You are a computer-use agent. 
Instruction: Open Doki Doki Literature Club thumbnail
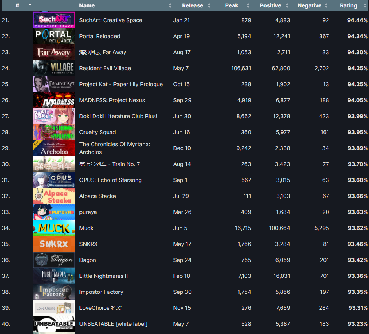point(54,116)
